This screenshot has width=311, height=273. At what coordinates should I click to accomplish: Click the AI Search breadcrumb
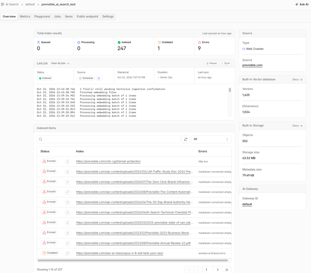point(10,4)
